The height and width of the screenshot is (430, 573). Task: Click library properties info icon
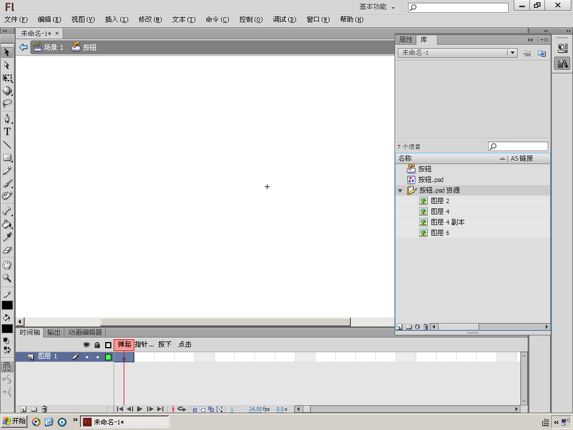coord(417,327)
